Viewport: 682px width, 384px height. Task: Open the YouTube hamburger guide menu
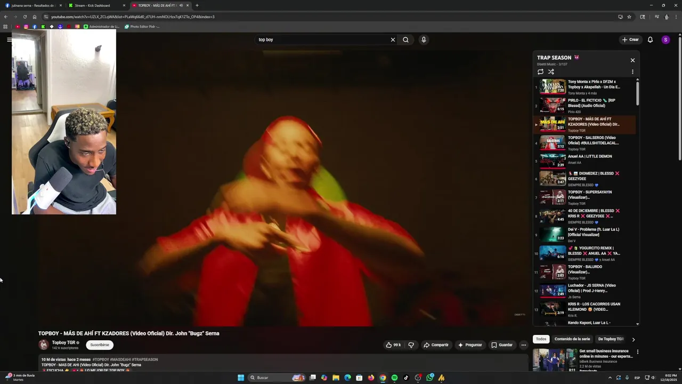(x=9, y=39)
